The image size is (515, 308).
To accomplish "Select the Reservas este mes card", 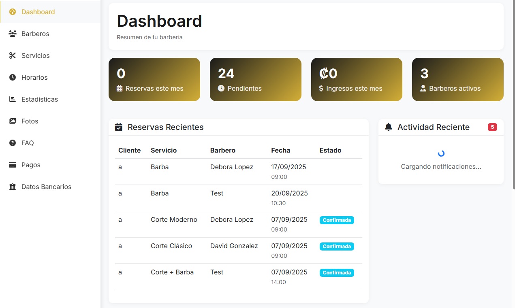I will pos(154,79).
